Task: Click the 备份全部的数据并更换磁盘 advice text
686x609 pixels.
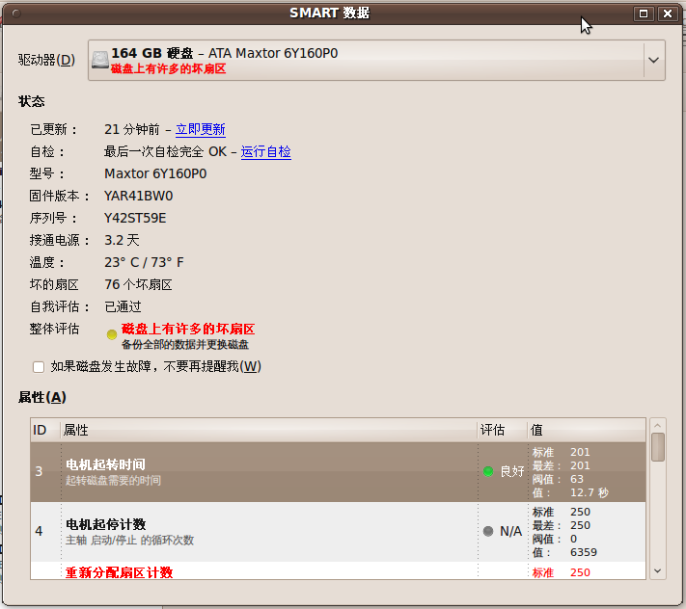Action: pyautogui.click(x=185, y=345)
